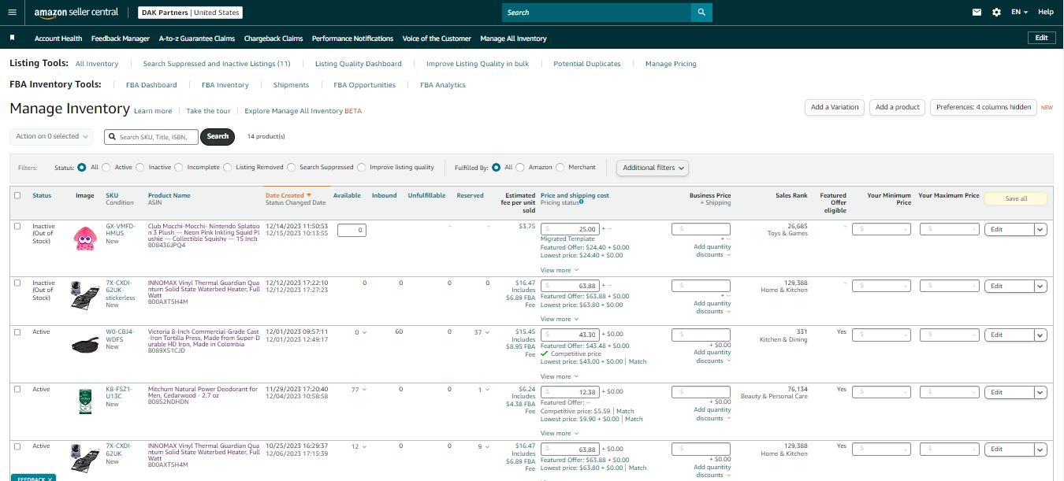Open the Action on 0 selected dropdown
The height and width of the screenshot is (481, 1064).
[51, 136]
